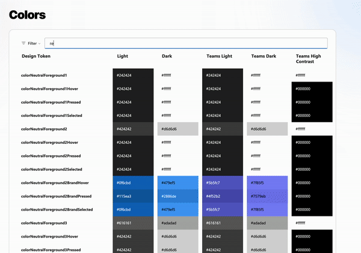The height and width of the screenshot is (253, 361).
Task: Click Teams Dark #7f85f5 swatch in BrandHover row
Action: [x=267, y=183]
